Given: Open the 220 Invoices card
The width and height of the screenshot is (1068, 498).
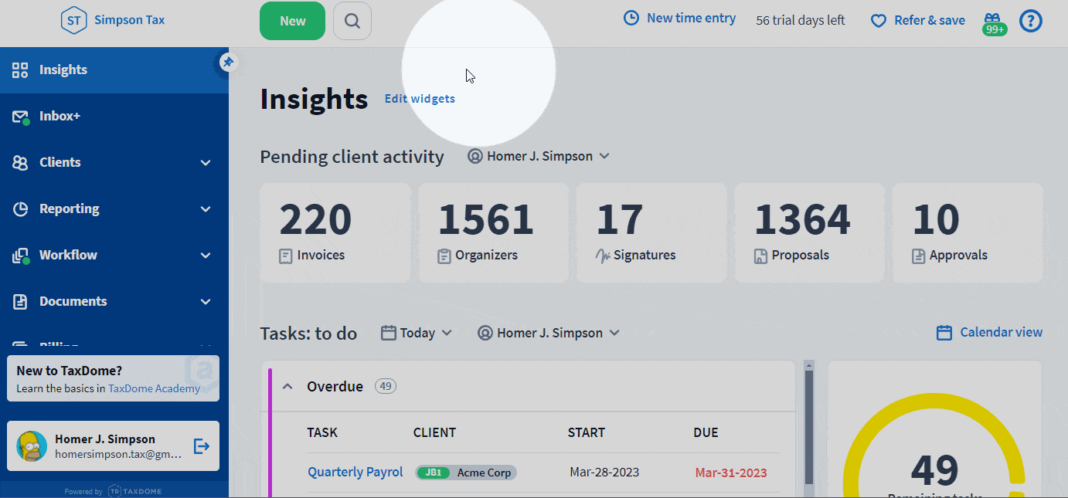Looking at the screenshot, I should coord(335,233).
